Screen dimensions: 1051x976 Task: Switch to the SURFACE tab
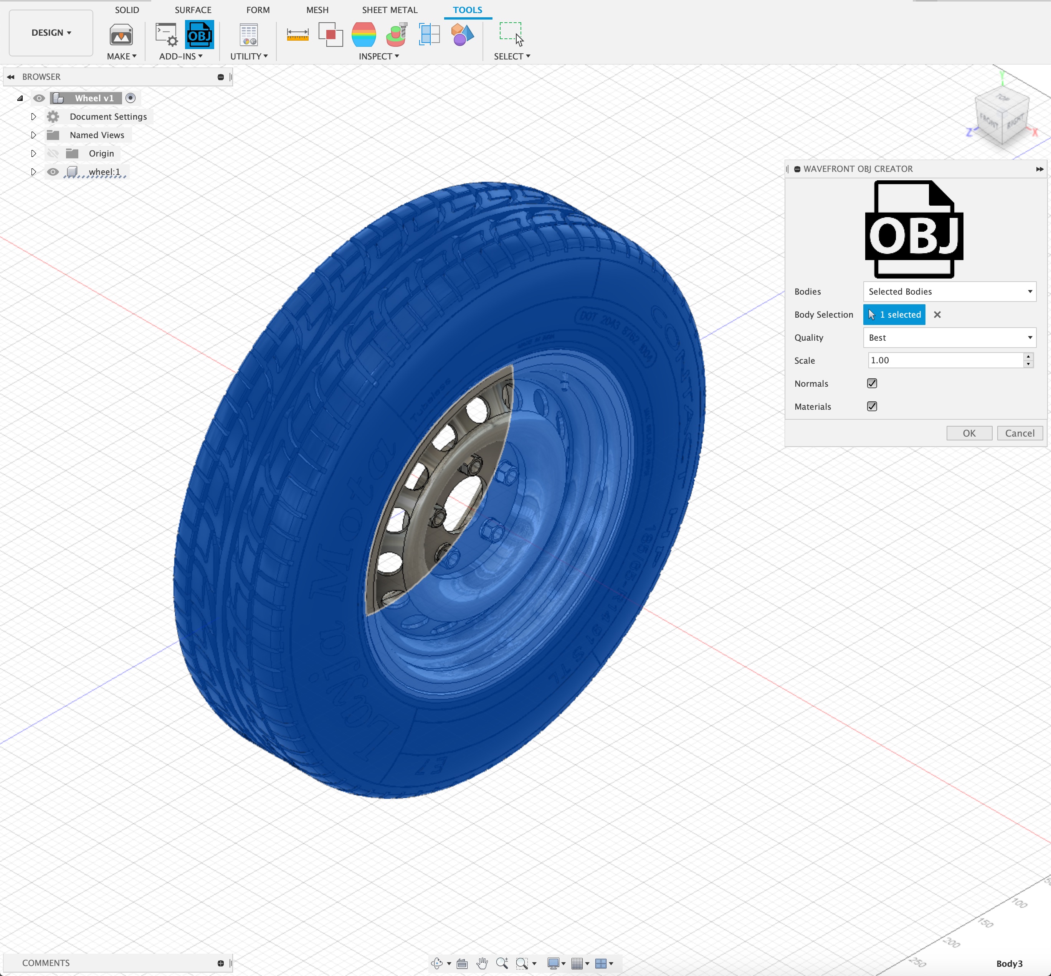tap(193, 10)
